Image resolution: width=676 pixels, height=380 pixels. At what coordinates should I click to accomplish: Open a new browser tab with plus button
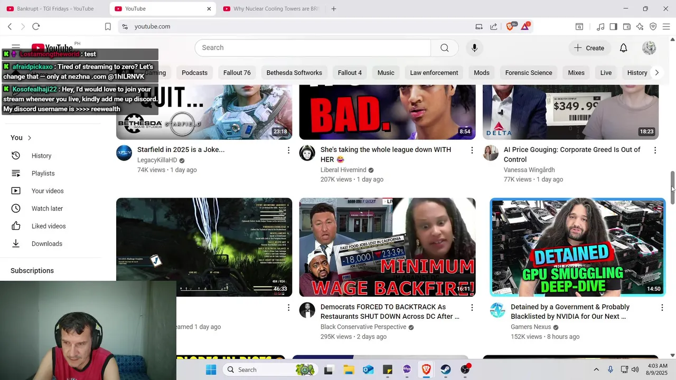[x=333, y=8]
